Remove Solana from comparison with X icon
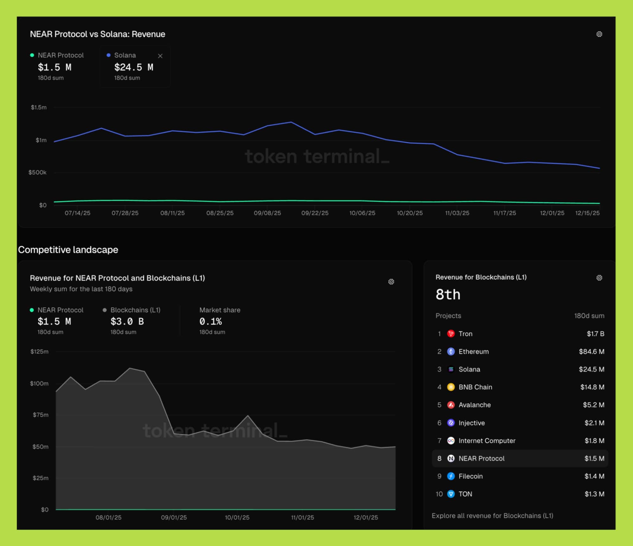633x546 pixels. click(160, 56)
